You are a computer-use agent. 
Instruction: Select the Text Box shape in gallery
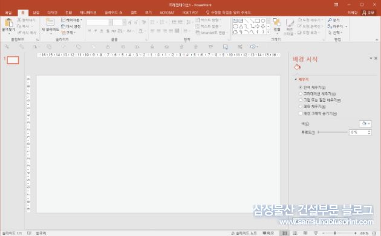click(x=235, y=21)
